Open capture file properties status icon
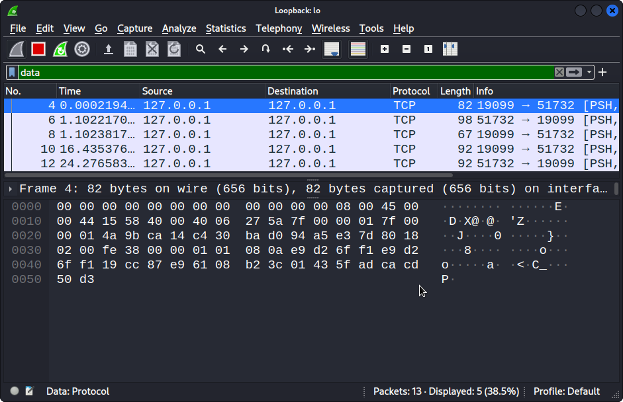 pos(29,391)
